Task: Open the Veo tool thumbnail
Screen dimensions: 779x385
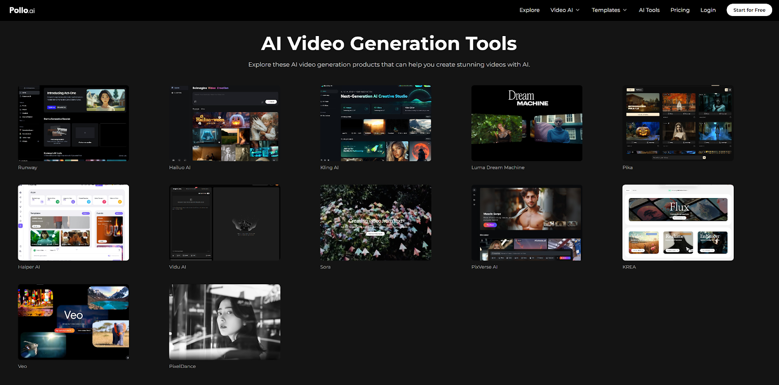Action: tap(74, 322)
